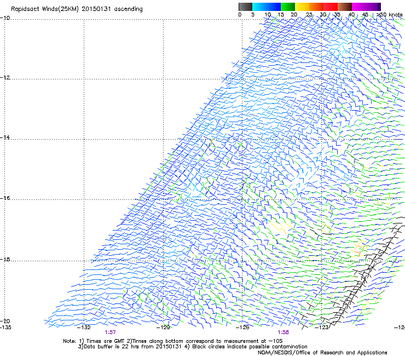
Task: Click the purple '1:57' swath time label
Action: coord(111,332)
